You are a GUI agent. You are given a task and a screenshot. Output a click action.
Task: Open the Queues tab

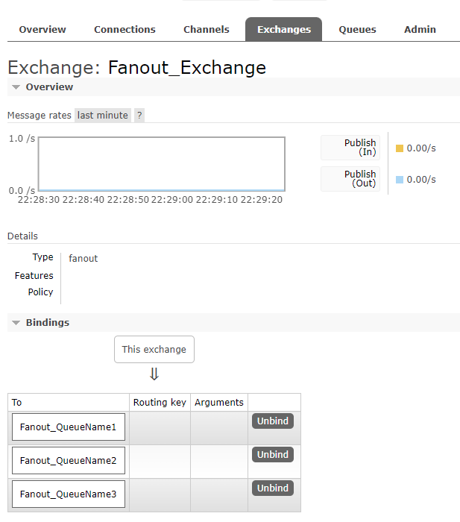coord(357,29)
